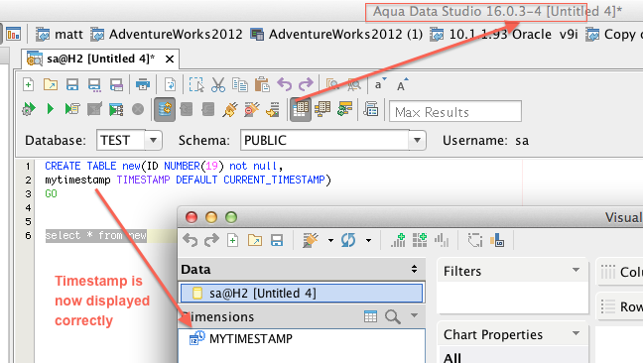Increase editor font size
This screenshot has width=643, height=363.
tap(402, 85)
